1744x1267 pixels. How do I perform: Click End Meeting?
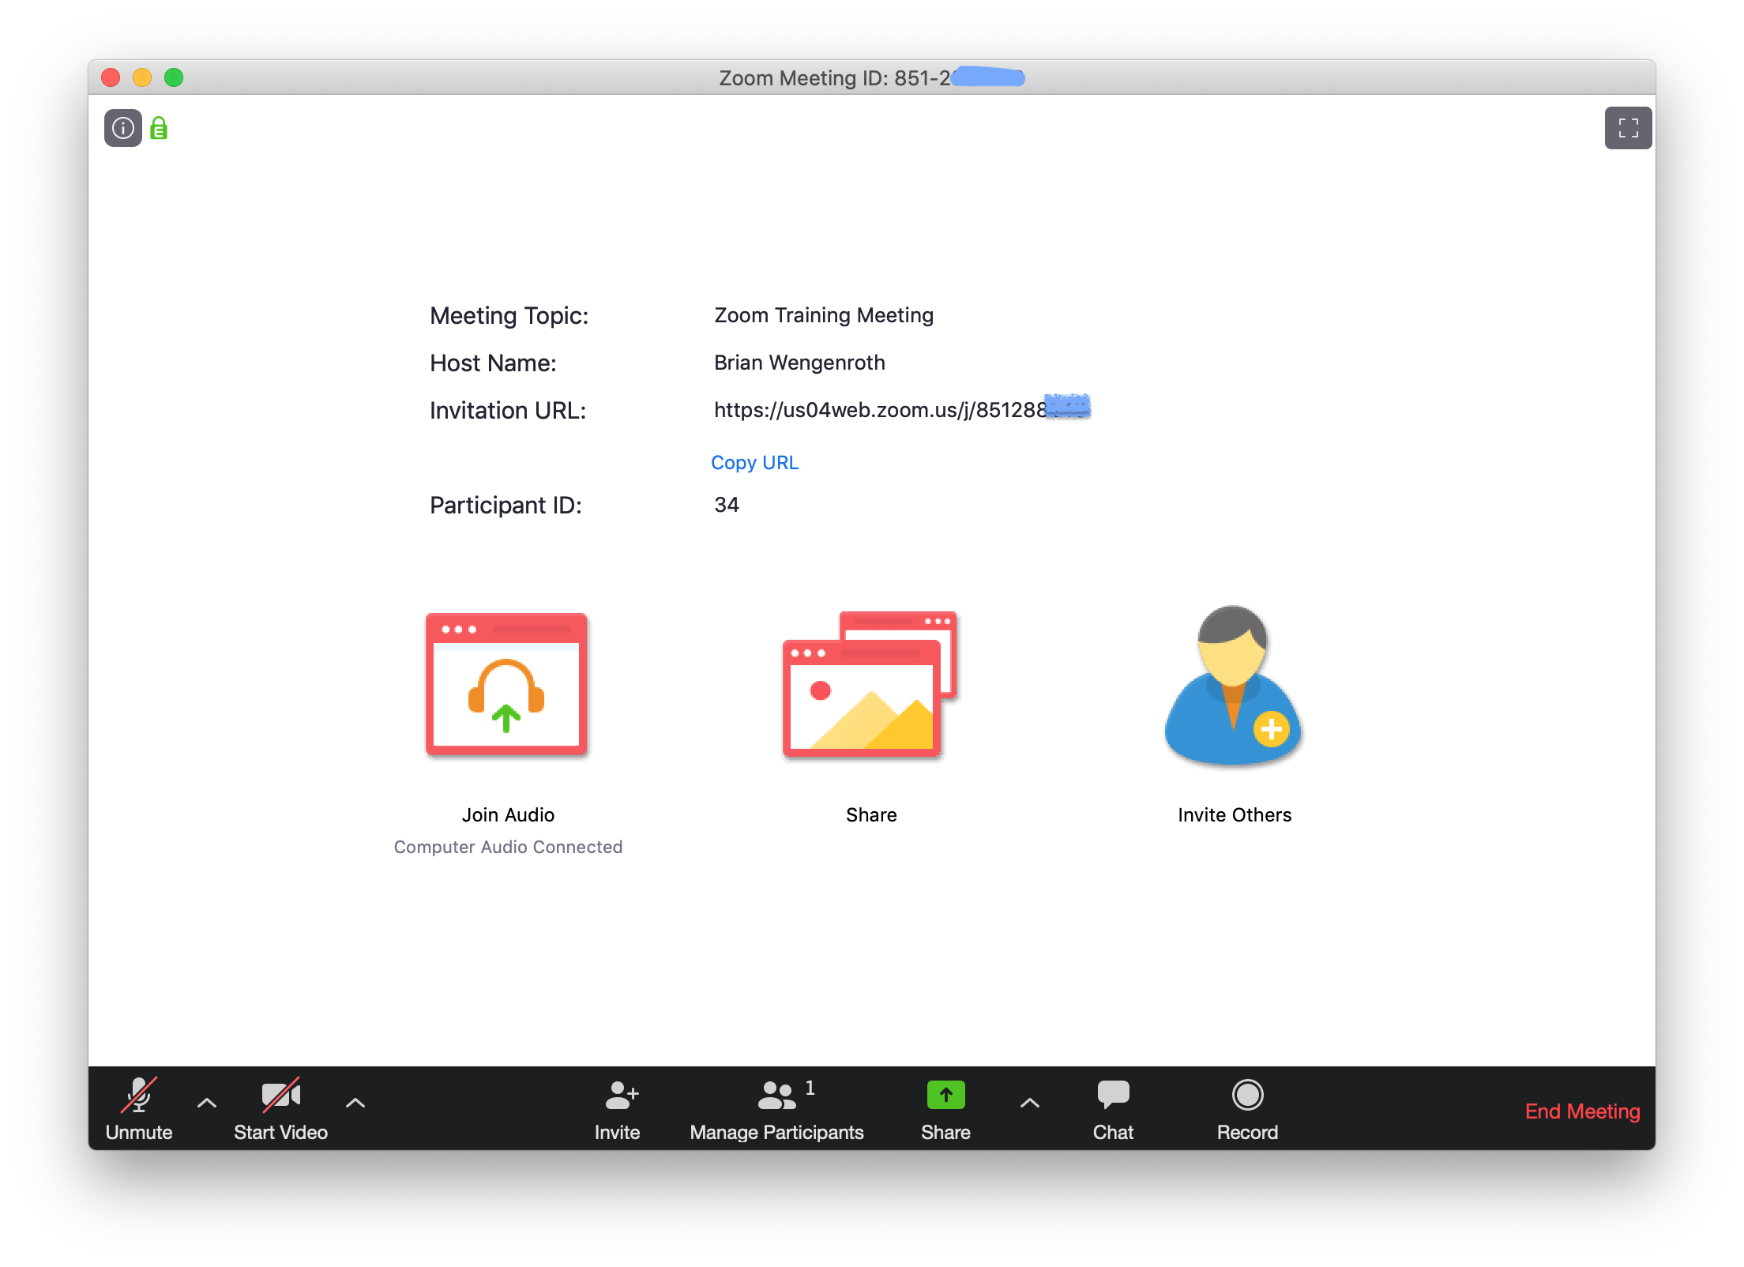1582,1111
